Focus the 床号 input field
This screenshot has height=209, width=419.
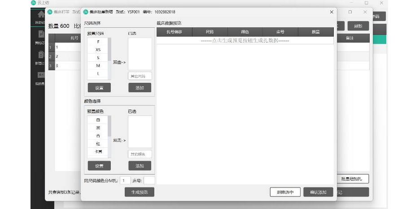tap(149, 180)
